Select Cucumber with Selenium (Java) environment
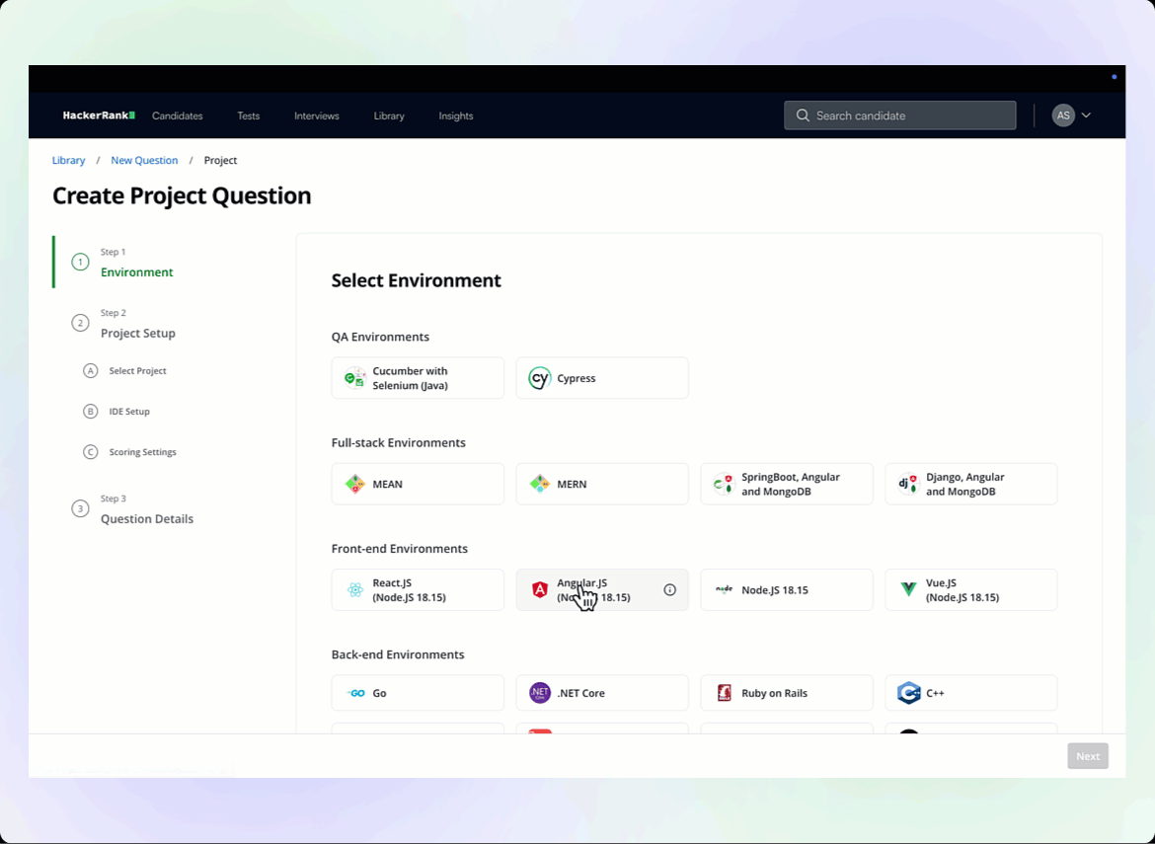The image size is (1155, 844). click(x=418, y=378)
